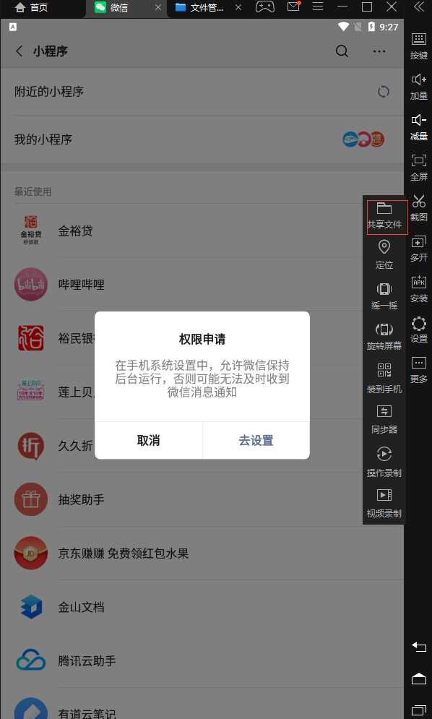The width and height of the screenshot is (432, 719).
Task: Click the Android back arrow button
Action: [x=419, y=647]
